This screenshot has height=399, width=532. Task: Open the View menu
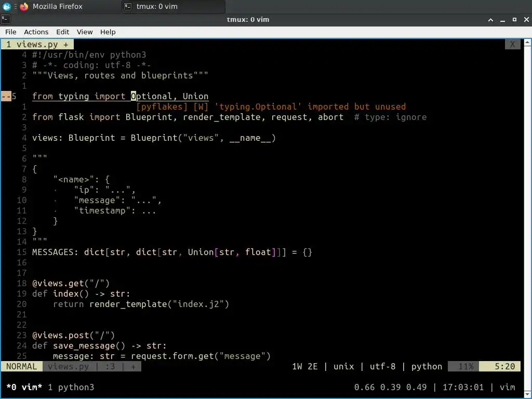pos(85,32)
